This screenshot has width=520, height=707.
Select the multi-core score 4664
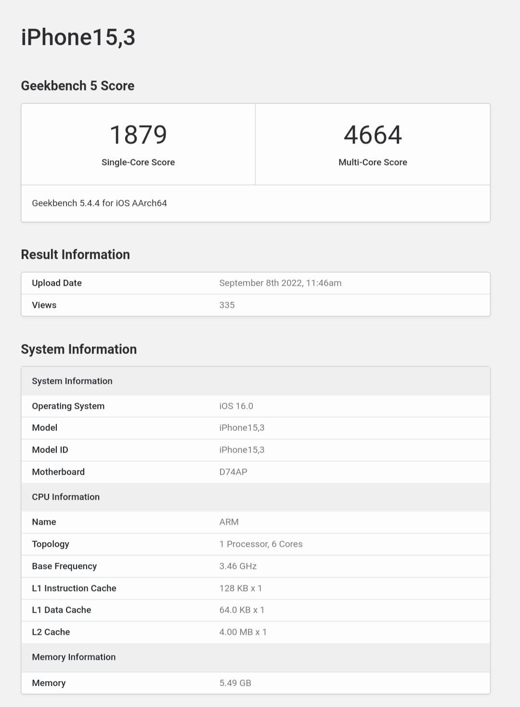[373, 135]
